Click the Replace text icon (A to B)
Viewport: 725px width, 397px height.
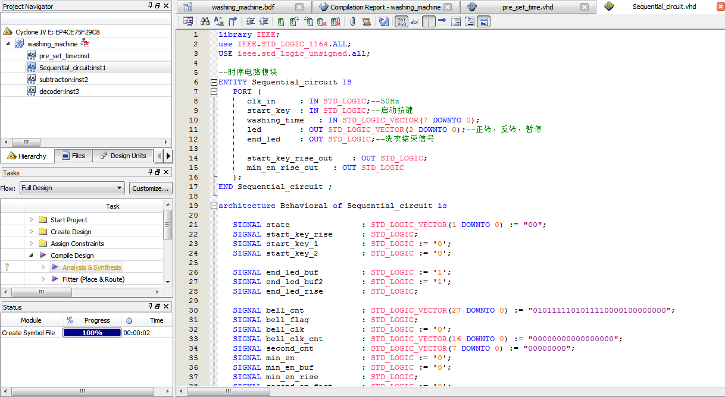point(218,22)
